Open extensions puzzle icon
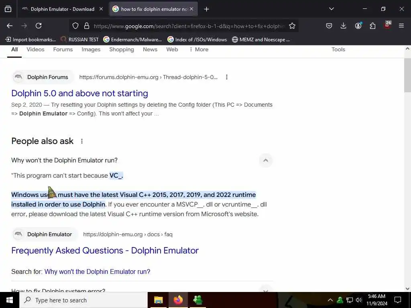 click(x=372, y=26)
